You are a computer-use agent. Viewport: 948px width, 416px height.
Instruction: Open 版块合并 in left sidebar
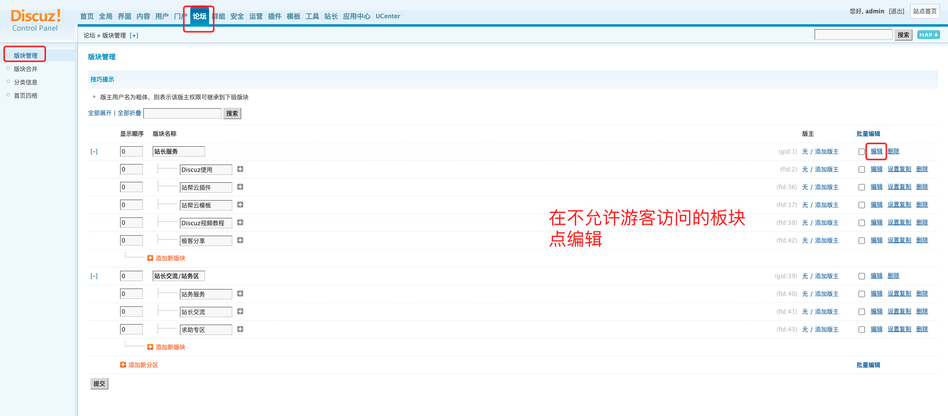[x=26, y=69]
